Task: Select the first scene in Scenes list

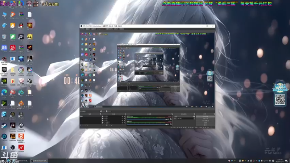Action: pos(91,116)
